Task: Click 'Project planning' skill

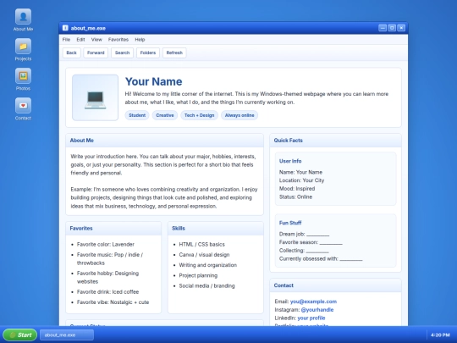Action: pyautogui.click(x=198, y=275)
